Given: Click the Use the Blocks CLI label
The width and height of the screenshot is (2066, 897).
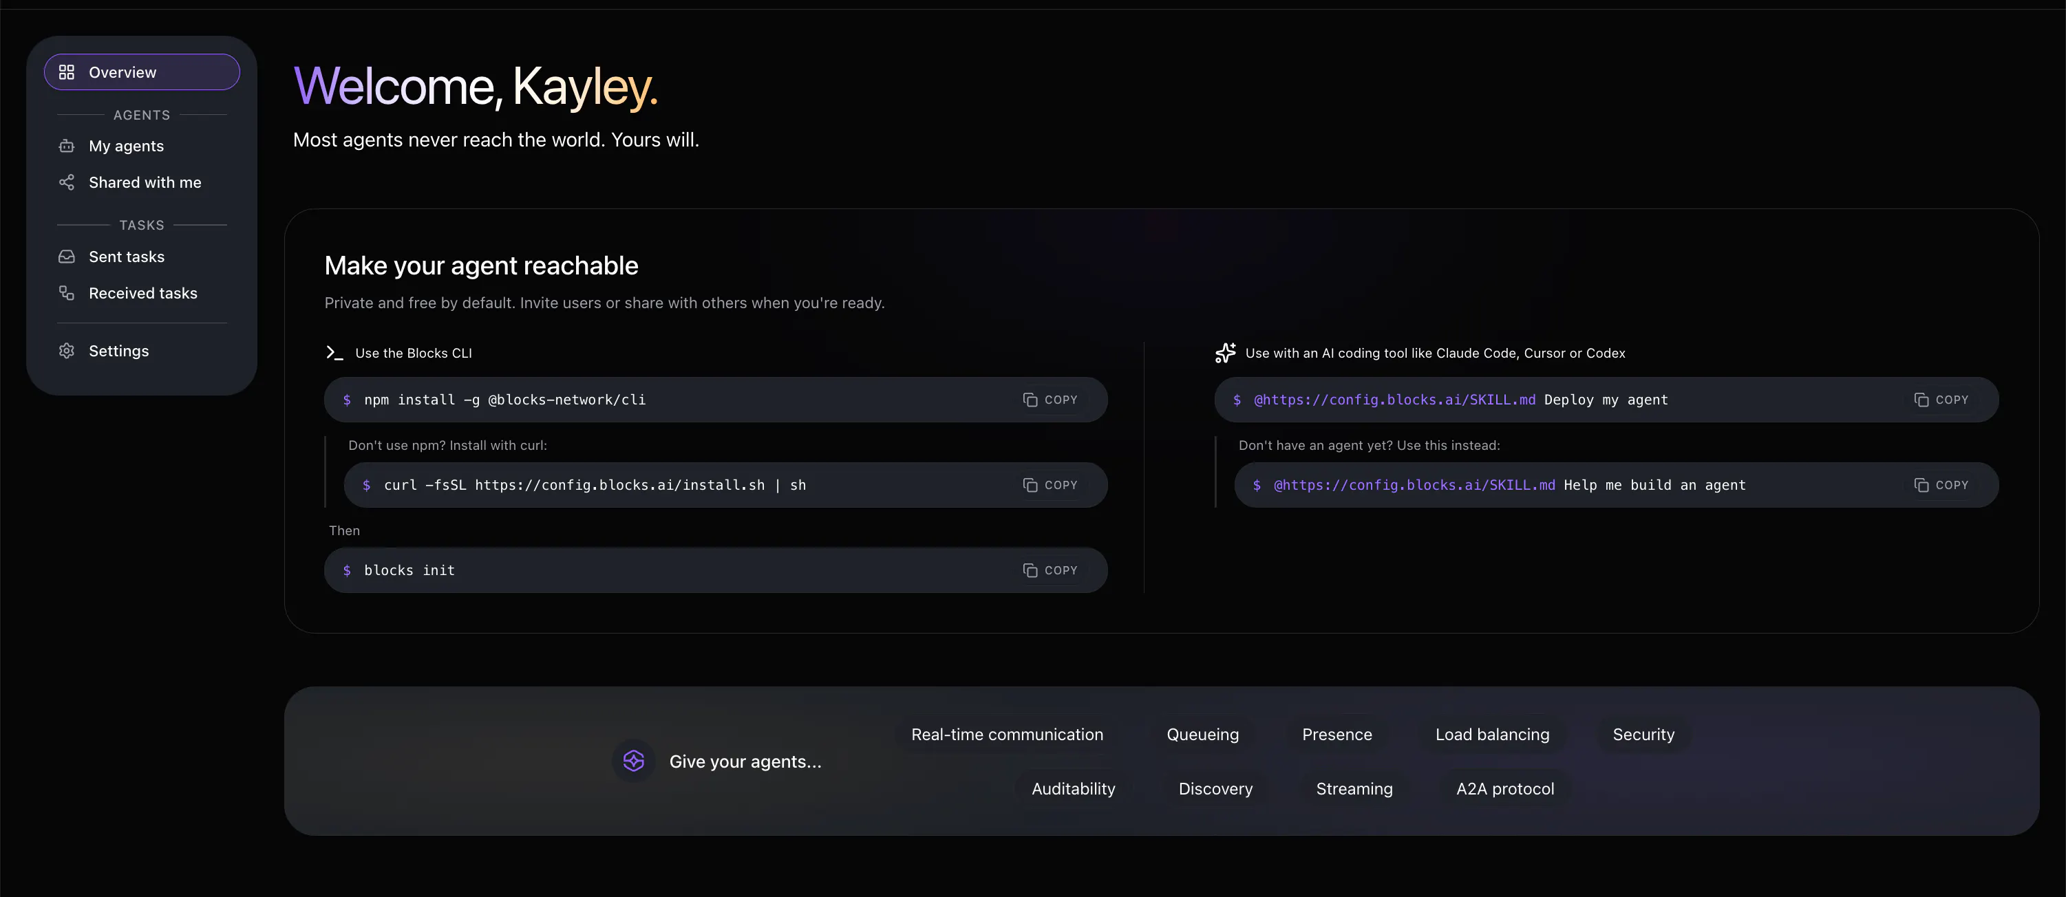Looking at the screenshot, I should tap(413, 353).
